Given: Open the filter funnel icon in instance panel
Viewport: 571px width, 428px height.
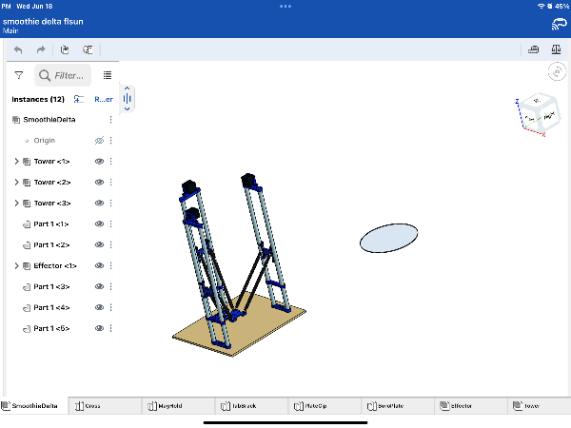Looking at the screenshot, I should pyautogui.click(x=18, y=75).
